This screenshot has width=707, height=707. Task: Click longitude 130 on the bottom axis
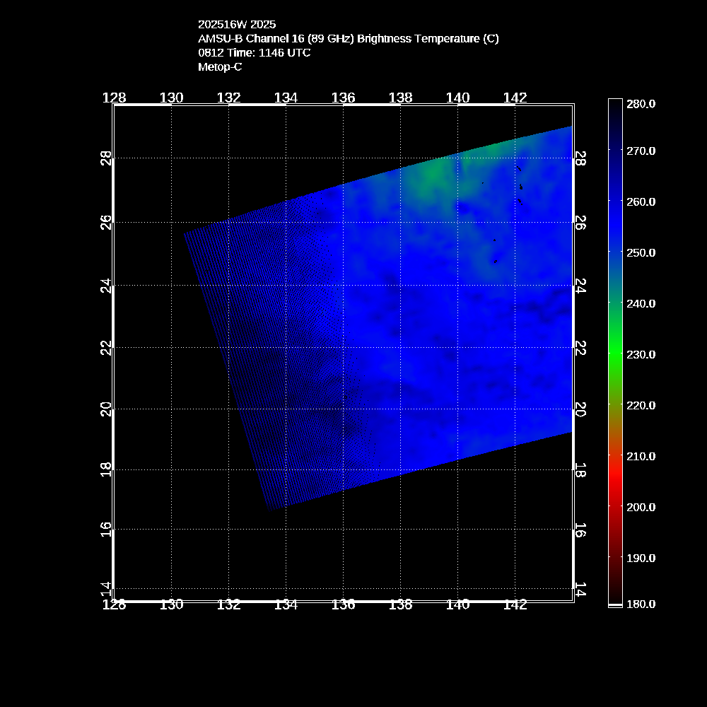(x=172, y=604)
